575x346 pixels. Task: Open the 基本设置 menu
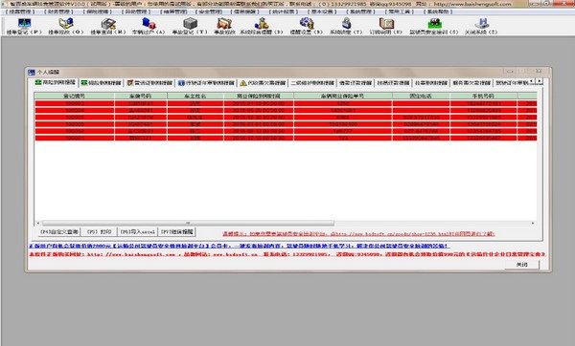click(322, 11)
